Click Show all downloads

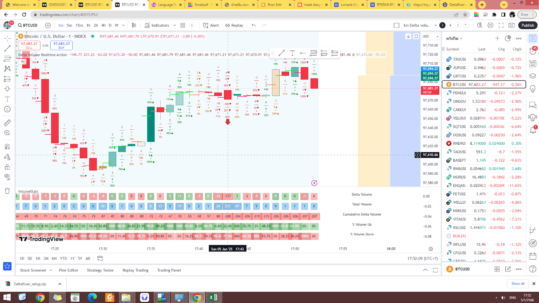point(518,283)
